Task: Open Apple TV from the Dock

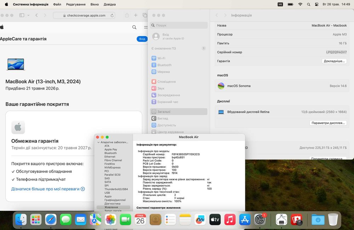Action: 215,220
